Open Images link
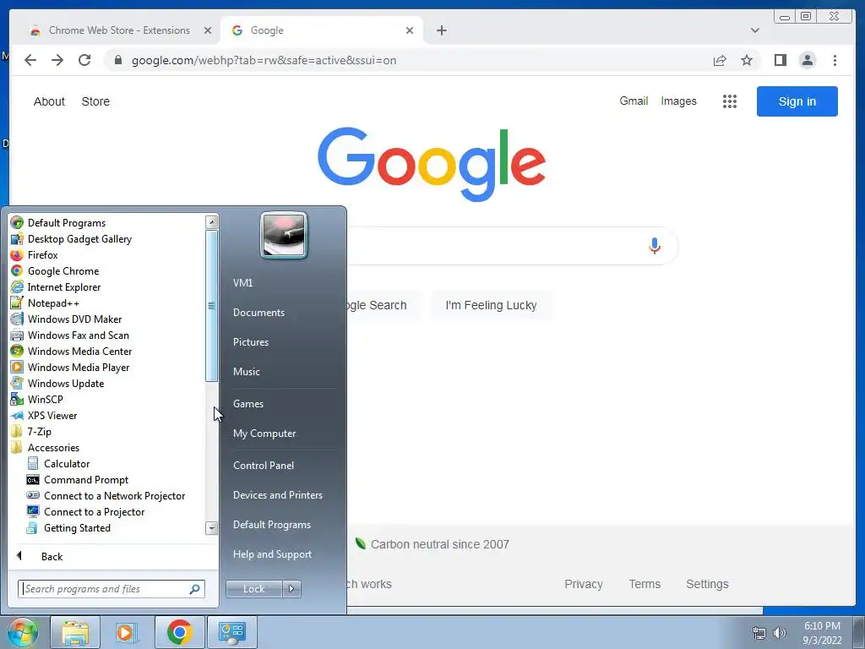This screenshot has width=865, height=649. click(x=678, y=101)
